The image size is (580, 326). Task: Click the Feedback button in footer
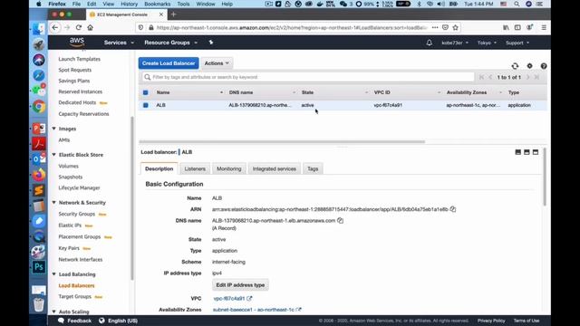click(x=74, y=321)
